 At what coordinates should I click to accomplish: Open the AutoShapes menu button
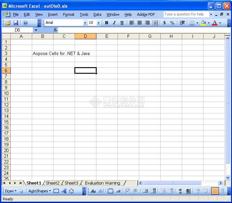click(40, 191)
